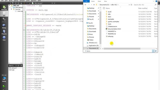Switch to Explorer Share tab
Screen dimensions: 160x90
(x=99, y=1)
